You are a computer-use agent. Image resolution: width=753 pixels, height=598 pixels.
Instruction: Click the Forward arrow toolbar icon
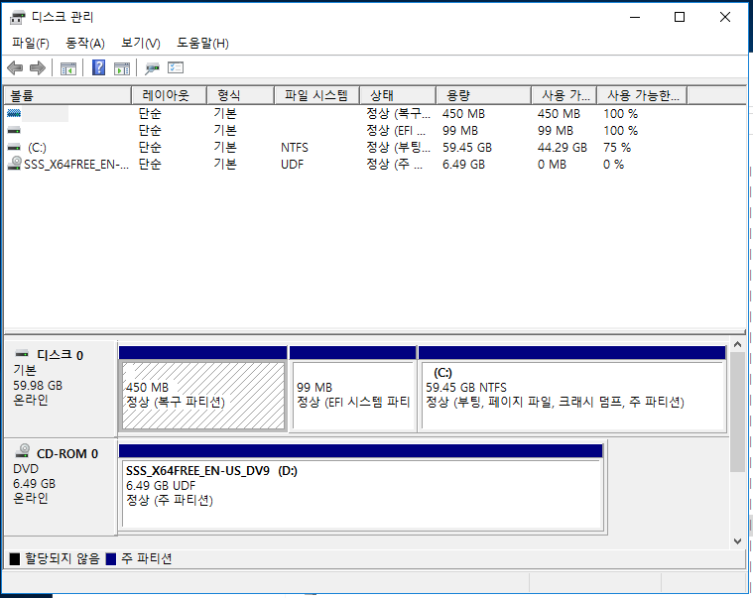click(x=38, y=68)
